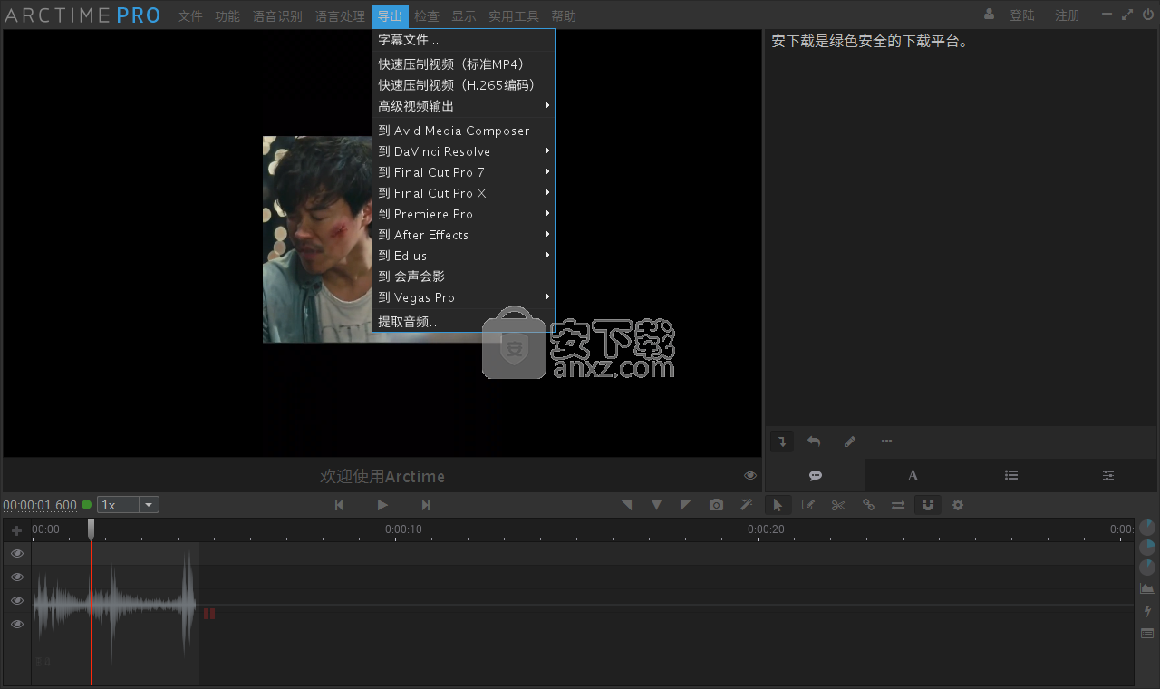1160x689 pixels.
Task: Open the three-dots more options in text panel
Action: 886,442
